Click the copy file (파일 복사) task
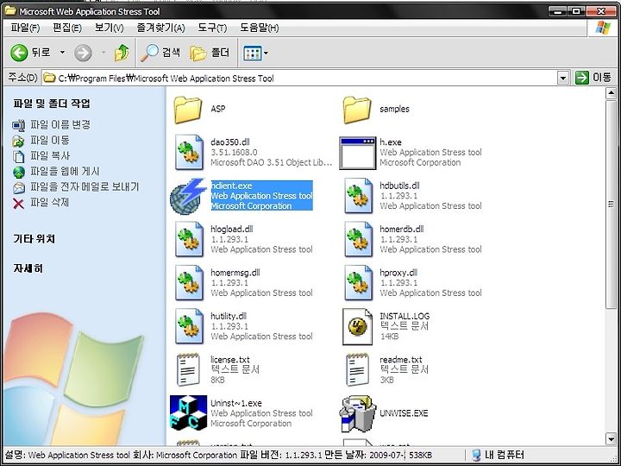 [41, 155]
